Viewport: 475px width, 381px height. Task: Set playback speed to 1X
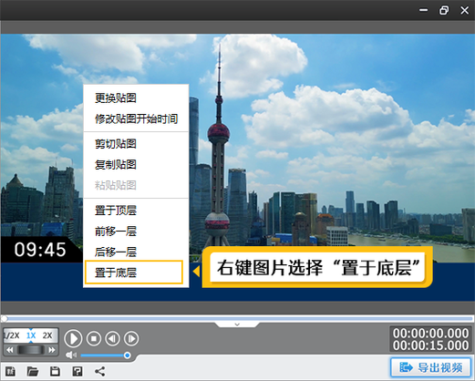[x=31, y=335]
